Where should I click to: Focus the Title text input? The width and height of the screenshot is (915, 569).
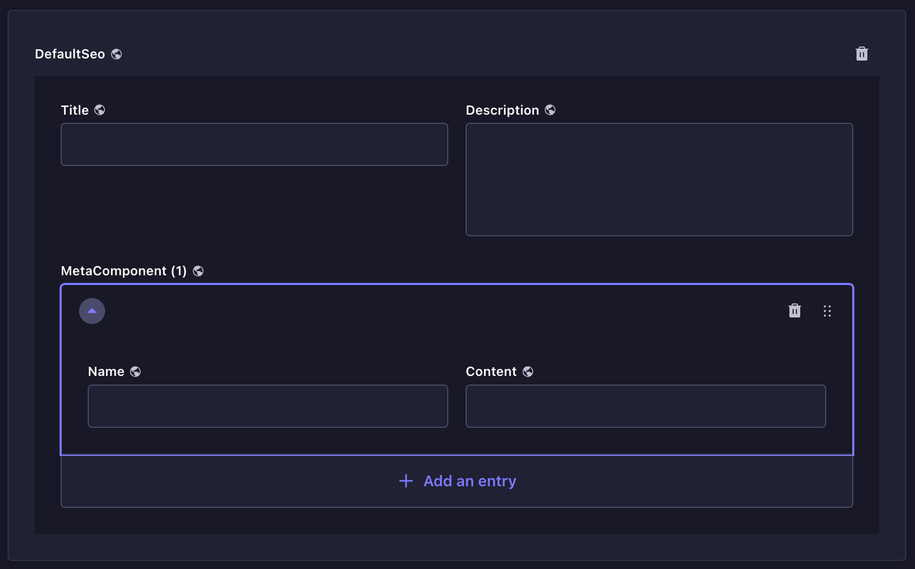tap(254, 144)
